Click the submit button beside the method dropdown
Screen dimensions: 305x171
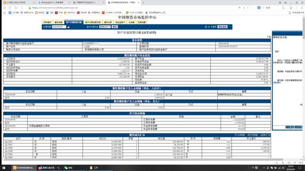pos(115,27)
